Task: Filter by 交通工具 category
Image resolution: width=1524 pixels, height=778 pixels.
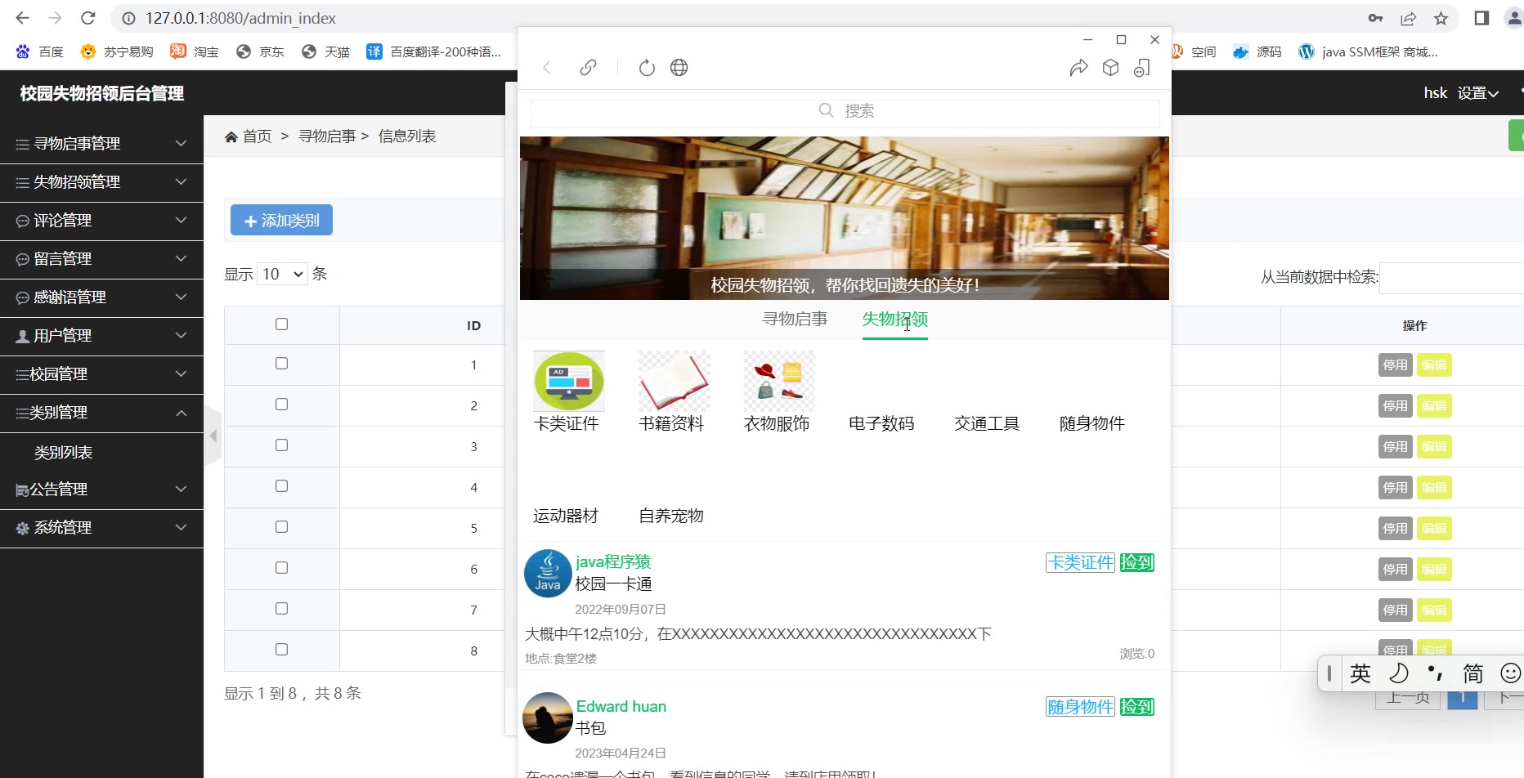Action: tap(987, 423)
